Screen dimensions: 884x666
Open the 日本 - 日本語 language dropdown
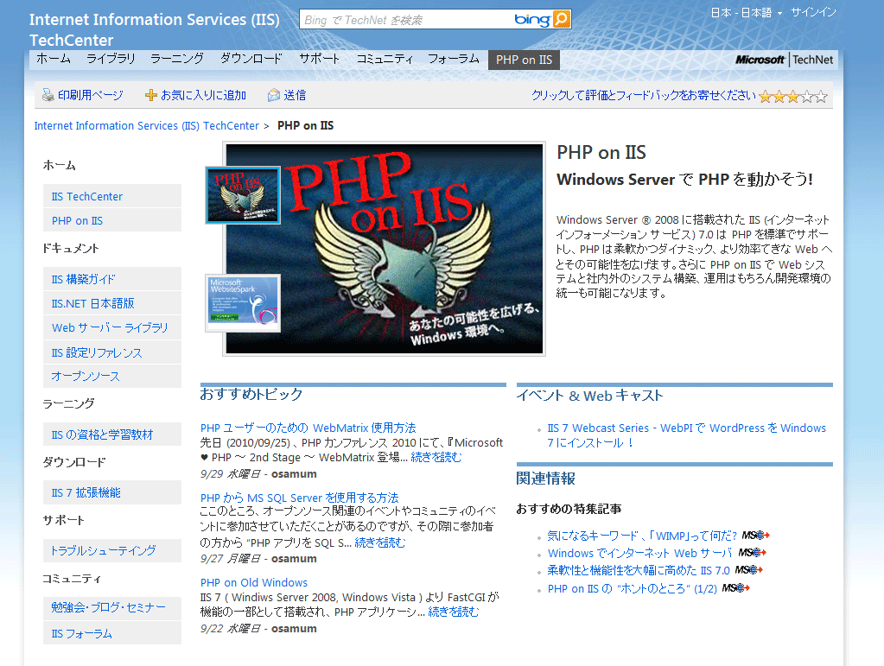point(747,12)
